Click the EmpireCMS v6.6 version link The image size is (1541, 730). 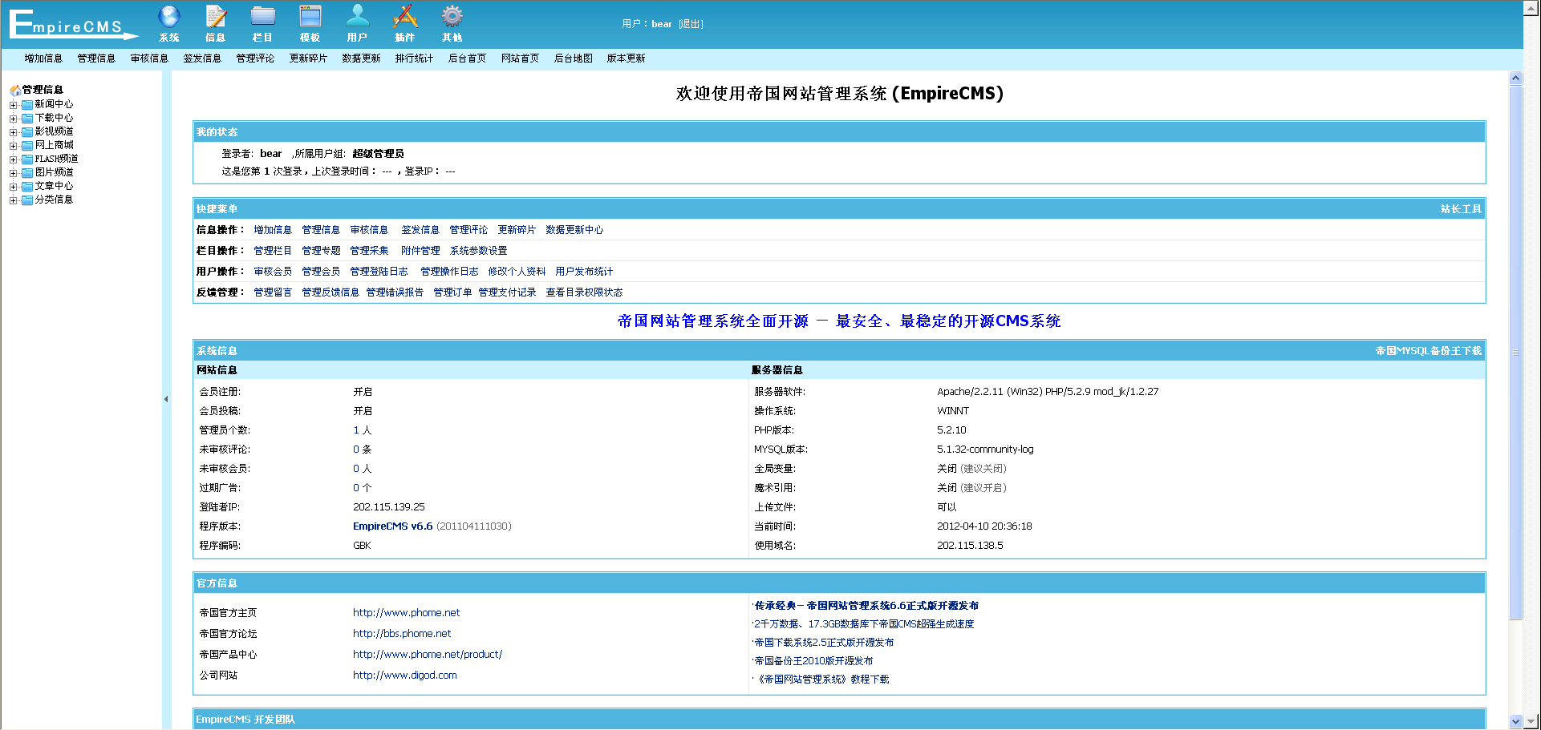point(393,526)
